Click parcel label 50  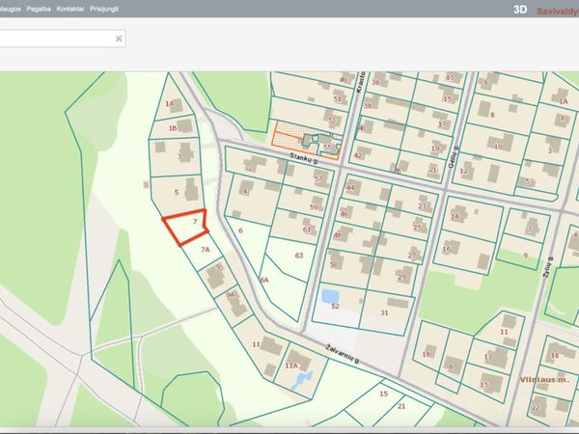point(334,264)
